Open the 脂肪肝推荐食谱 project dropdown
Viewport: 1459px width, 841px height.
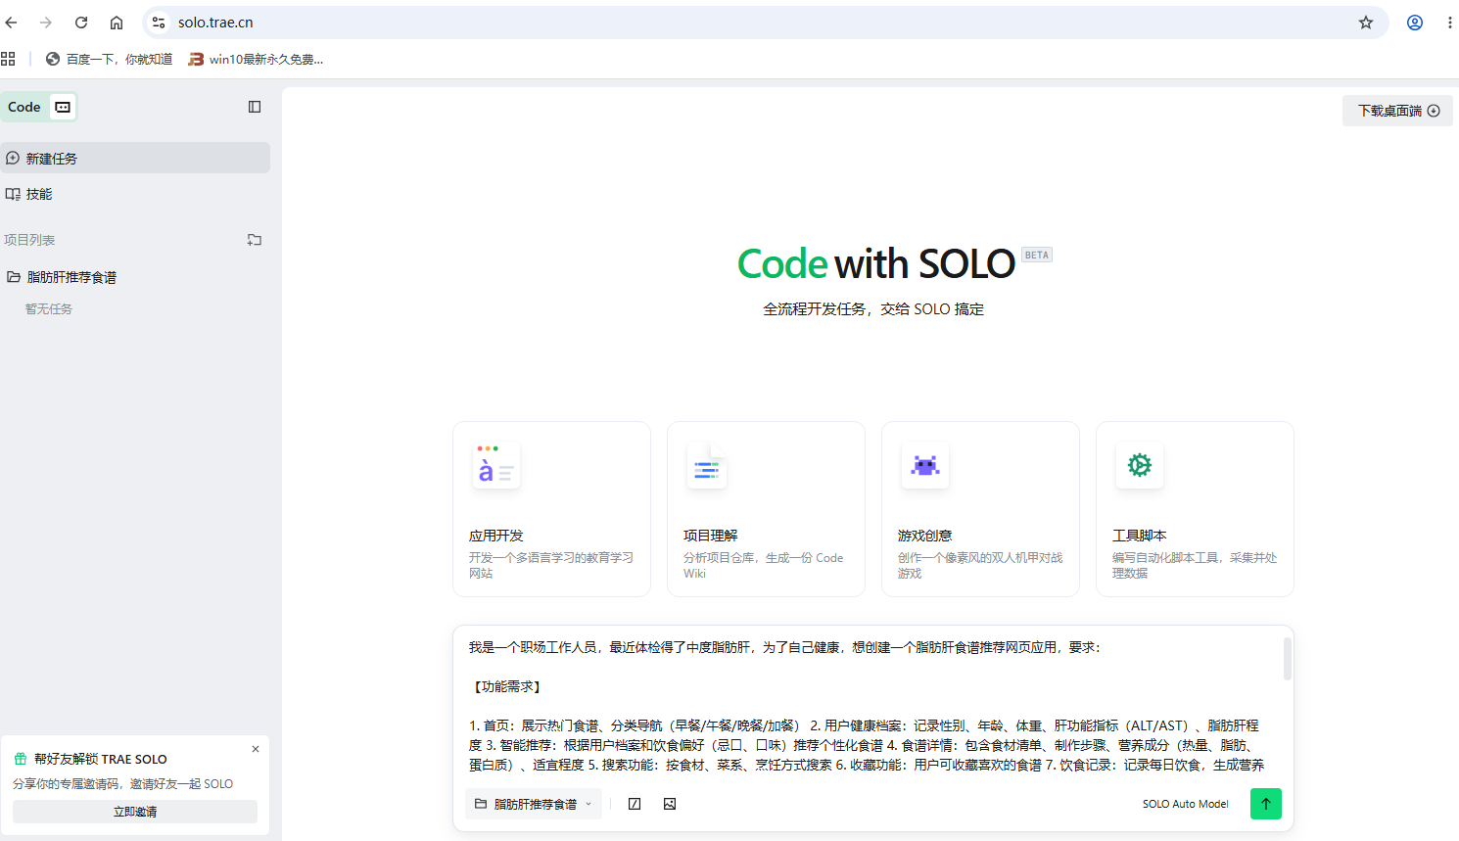tap(534, 804)
